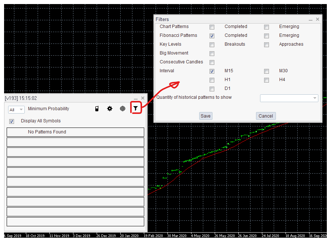
Task: Enable Chart Patterns Emerging checkbox
Action: pyautogui.click(x=267, y=27)
